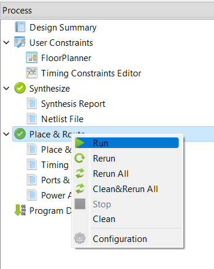Click the Power report label
This screenshot has height=269, width=214.
coord(56,196)
